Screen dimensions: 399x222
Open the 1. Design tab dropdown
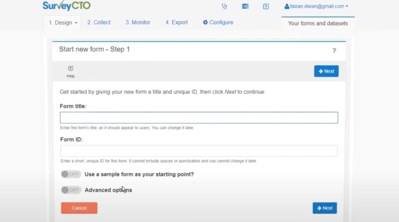click(63, 23)
